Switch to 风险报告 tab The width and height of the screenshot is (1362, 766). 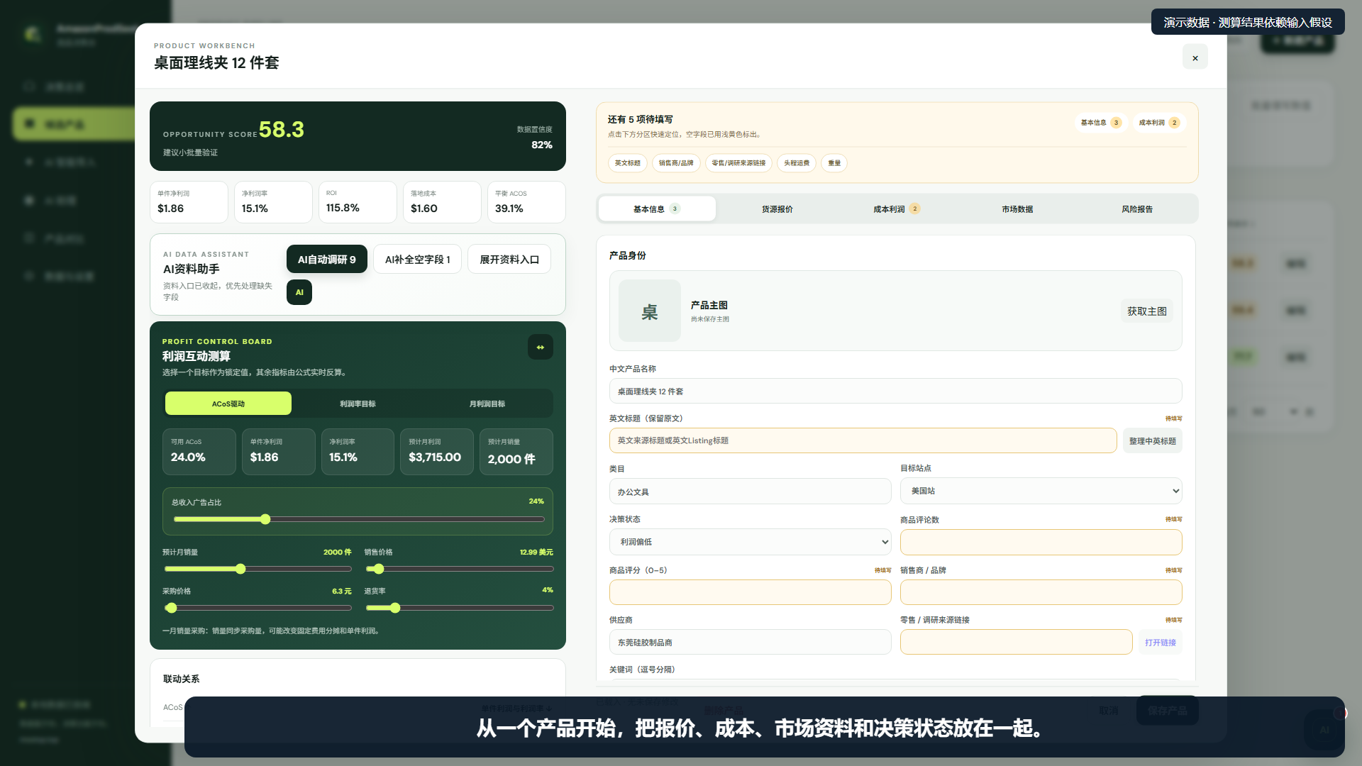click(1136, 209)
